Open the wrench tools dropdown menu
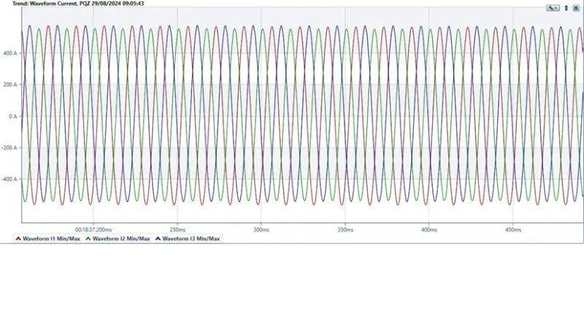584x333 pixels. pyautogui.click(x=553, y=7)
